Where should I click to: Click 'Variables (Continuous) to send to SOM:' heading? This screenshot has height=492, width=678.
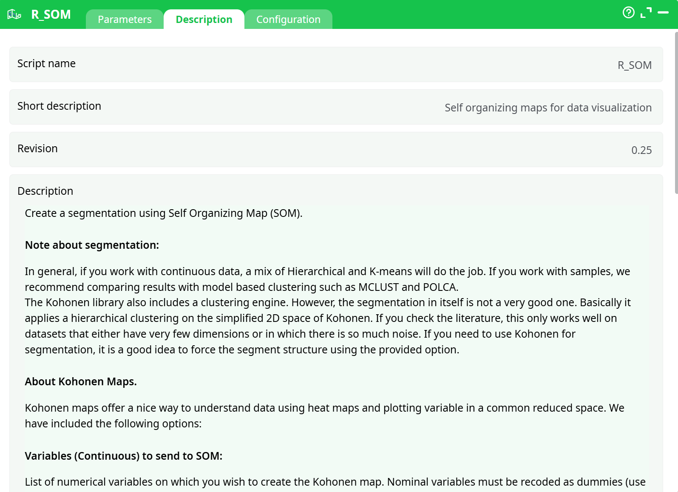tap(123, 456)
